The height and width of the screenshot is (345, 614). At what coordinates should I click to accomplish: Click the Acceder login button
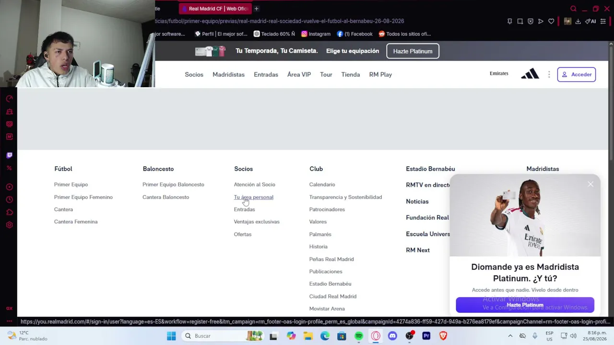[x=577, y=74]
